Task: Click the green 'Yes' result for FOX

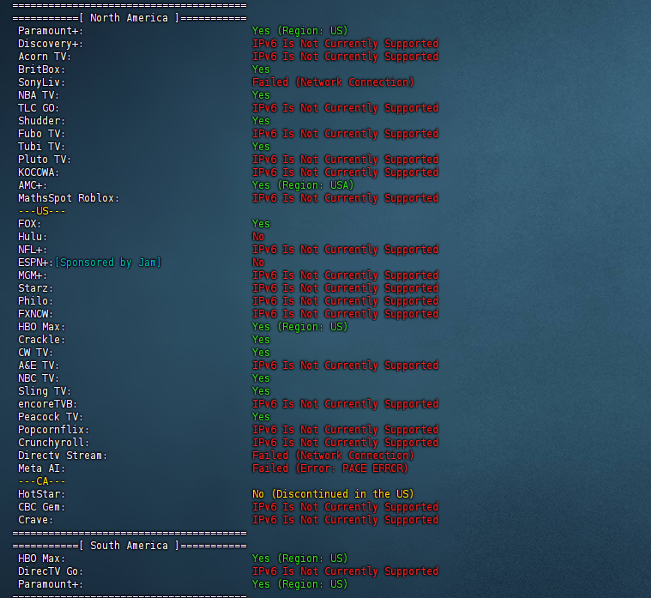Action: click(261, 224)
